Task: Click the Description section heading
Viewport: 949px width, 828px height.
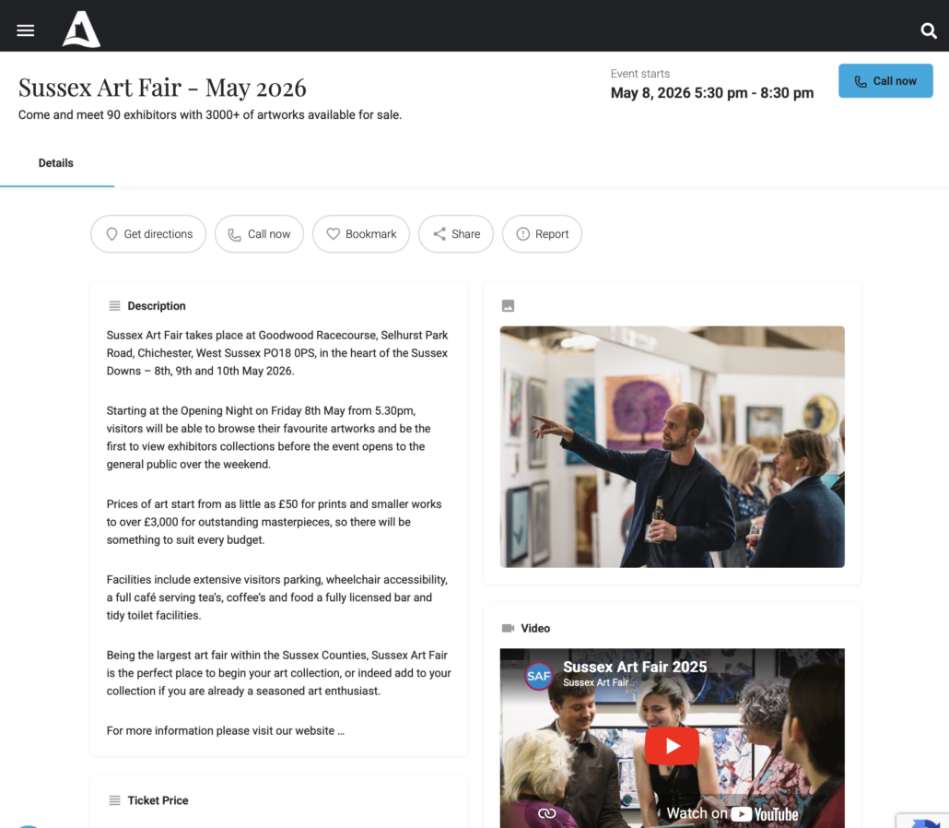Action: coord(156,306)
